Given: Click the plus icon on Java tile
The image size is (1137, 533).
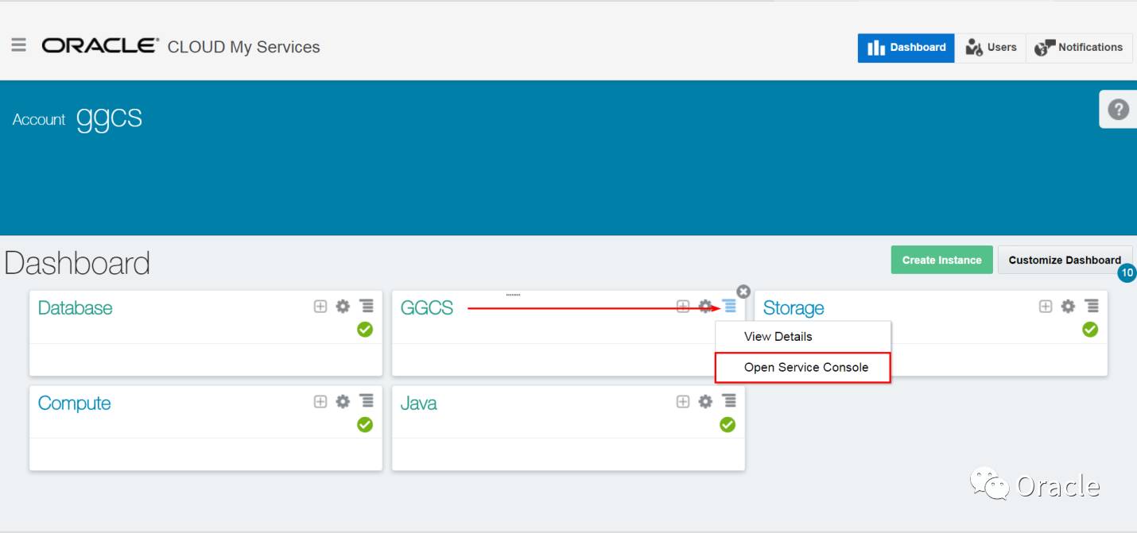Looking at the screenshot, I should point(683,401).
